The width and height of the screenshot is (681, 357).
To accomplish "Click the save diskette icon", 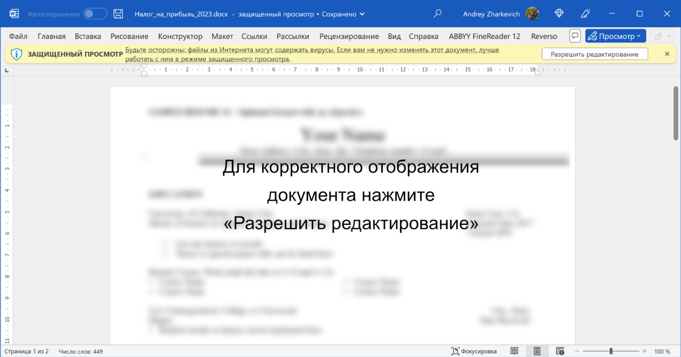I will (x=118, y=14).
